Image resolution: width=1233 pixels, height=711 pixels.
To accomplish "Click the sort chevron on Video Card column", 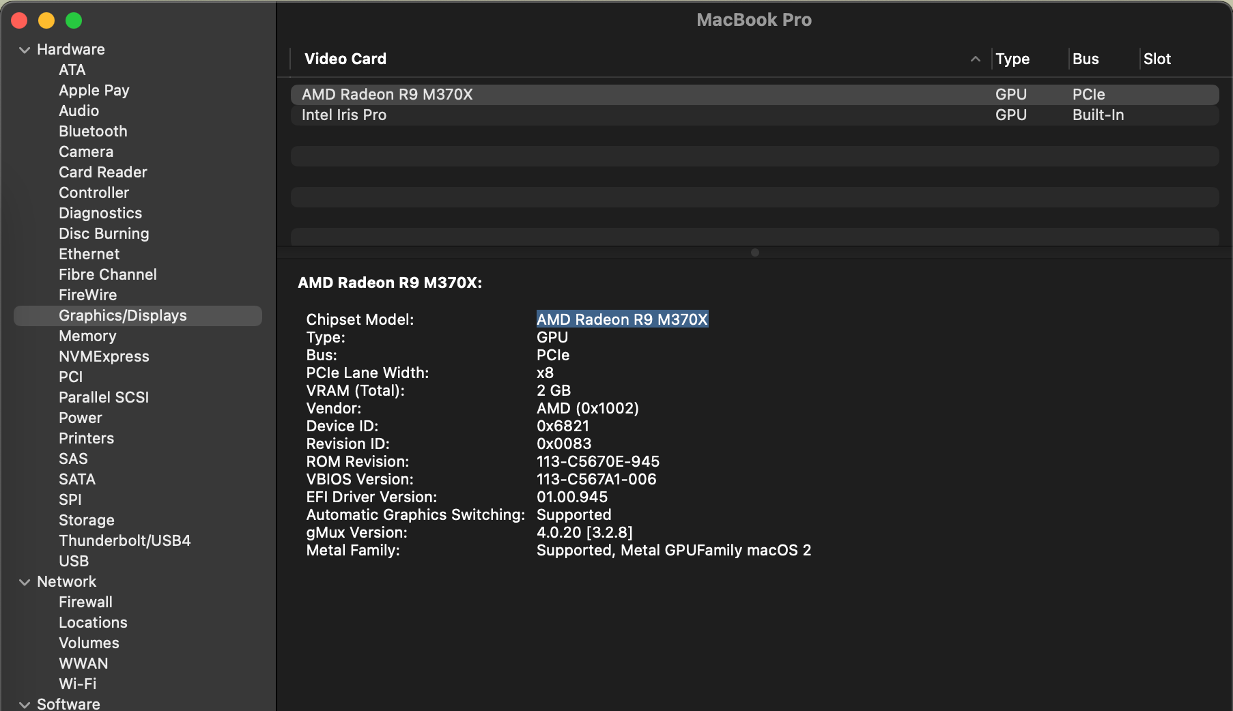I will pos(975,59).
